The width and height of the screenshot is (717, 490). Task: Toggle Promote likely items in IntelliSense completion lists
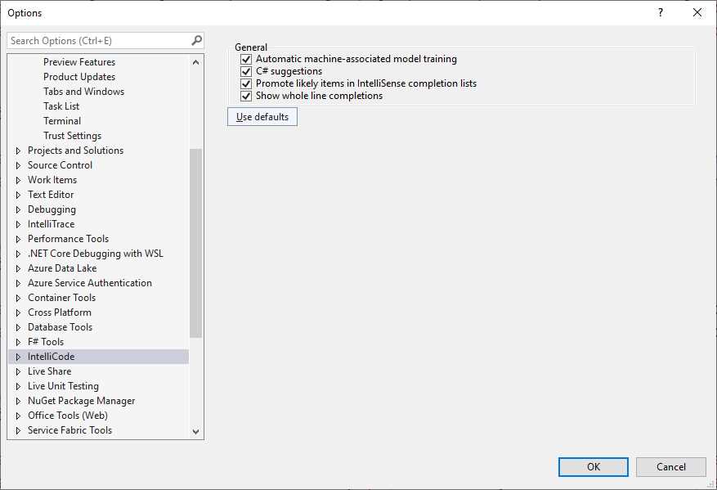[x=246, y=83]
